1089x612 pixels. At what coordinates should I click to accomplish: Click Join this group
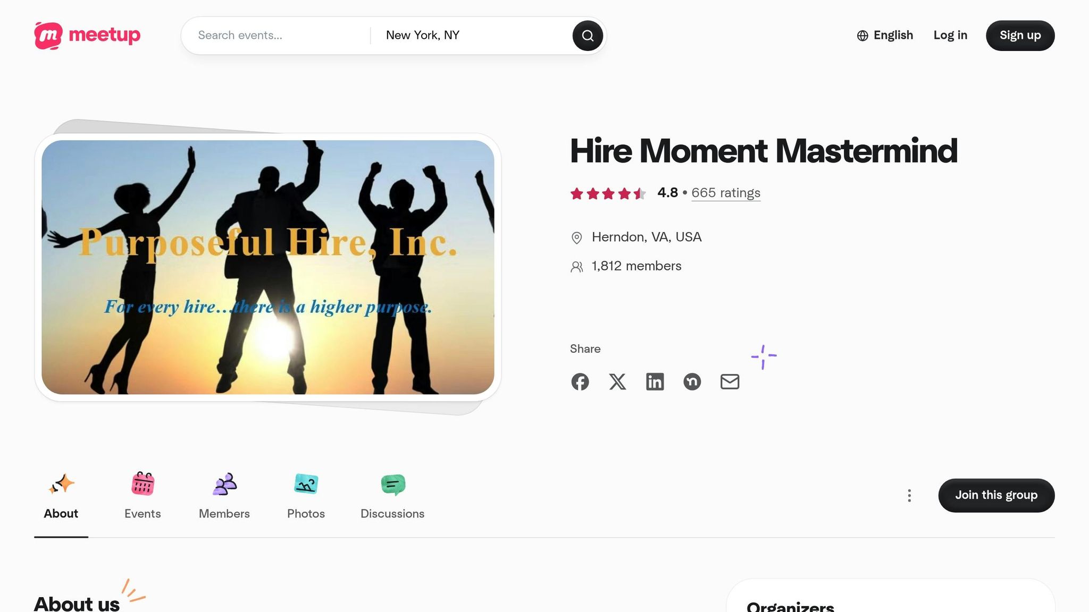(996, 495)
